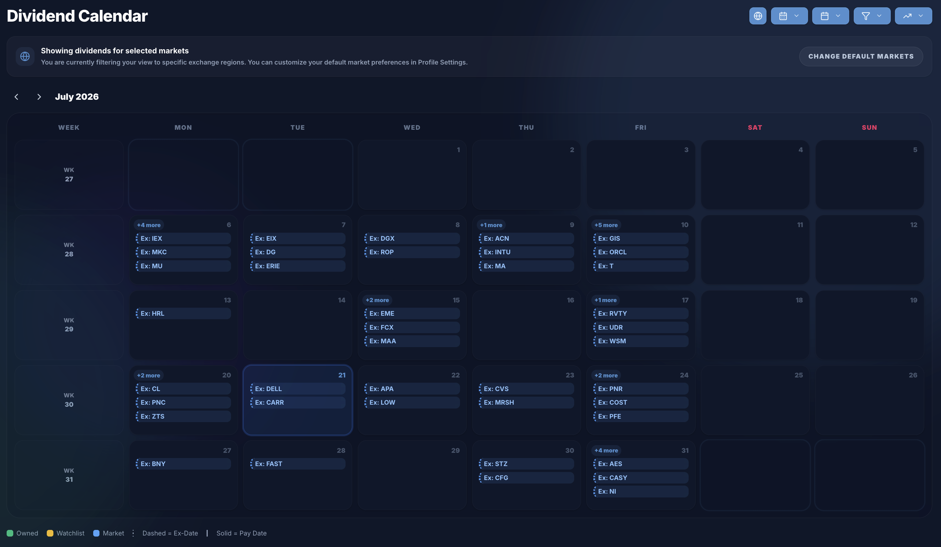Open the plain calendar dropdown in toolbar
Viewport: 941px width, 547px height.
[830, 16]
